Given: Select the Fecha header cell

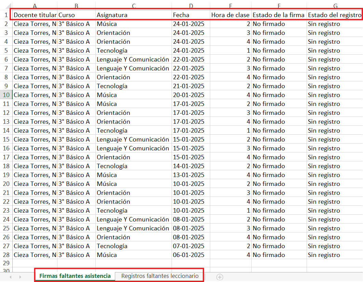Looking at the screenshot, I should point(191,15).
